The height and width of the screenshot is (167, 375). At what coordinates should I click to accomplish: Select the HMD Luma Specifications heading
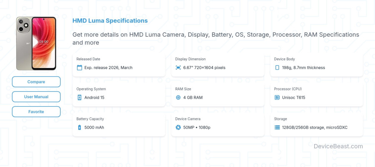point(110,21)
